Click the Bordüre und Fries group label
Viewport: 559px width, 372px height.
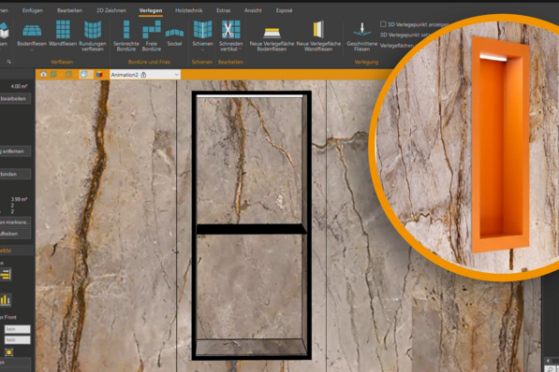149,62
